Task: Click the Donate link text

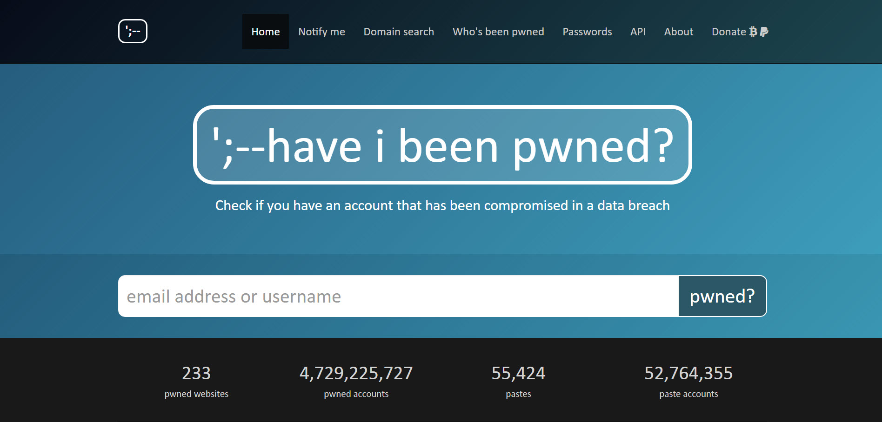Action: (728, 32)
